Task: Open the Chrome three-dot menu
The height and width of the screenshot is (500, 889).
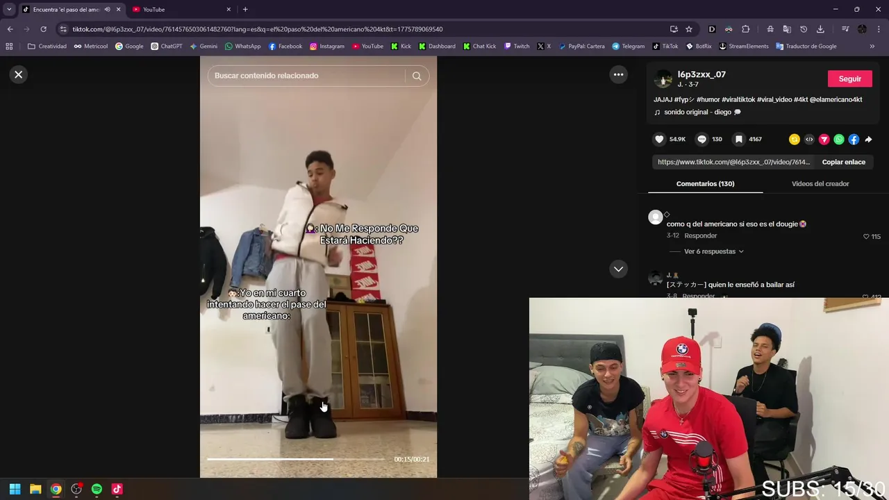Action: pyautogui.click(x=879, y=29)
